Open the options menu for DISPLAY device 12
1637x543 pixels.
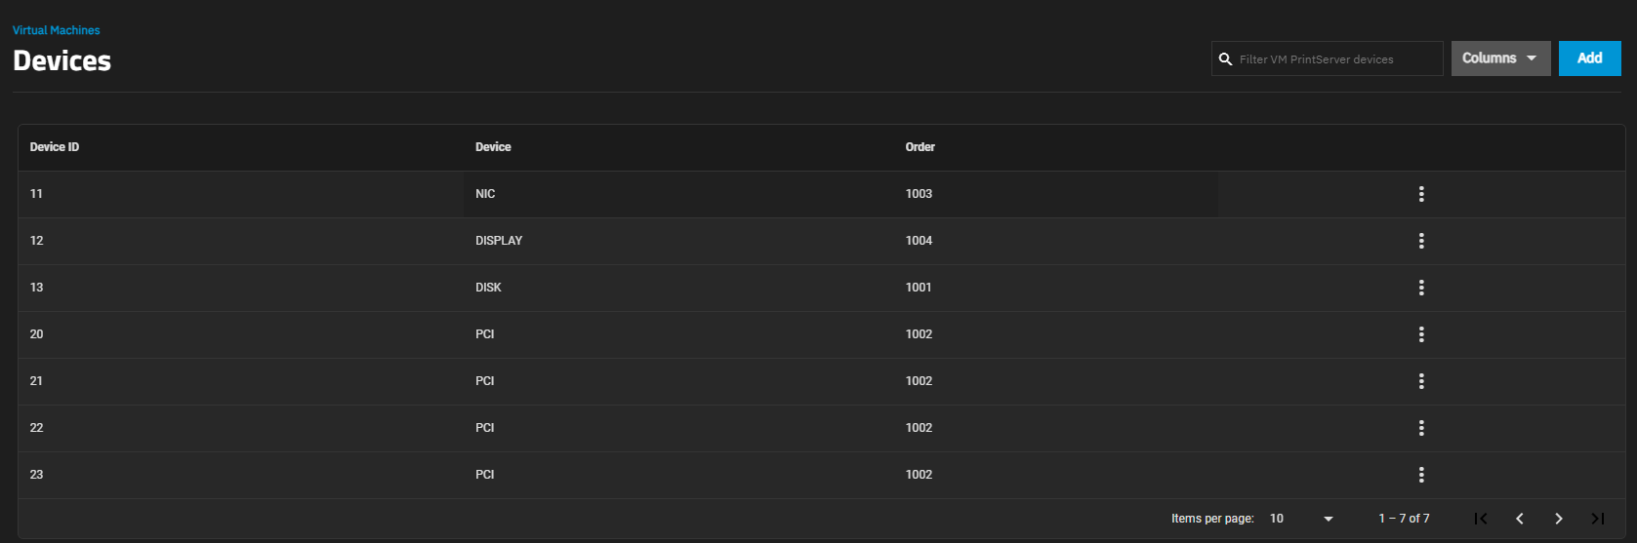click(1421, 241)
